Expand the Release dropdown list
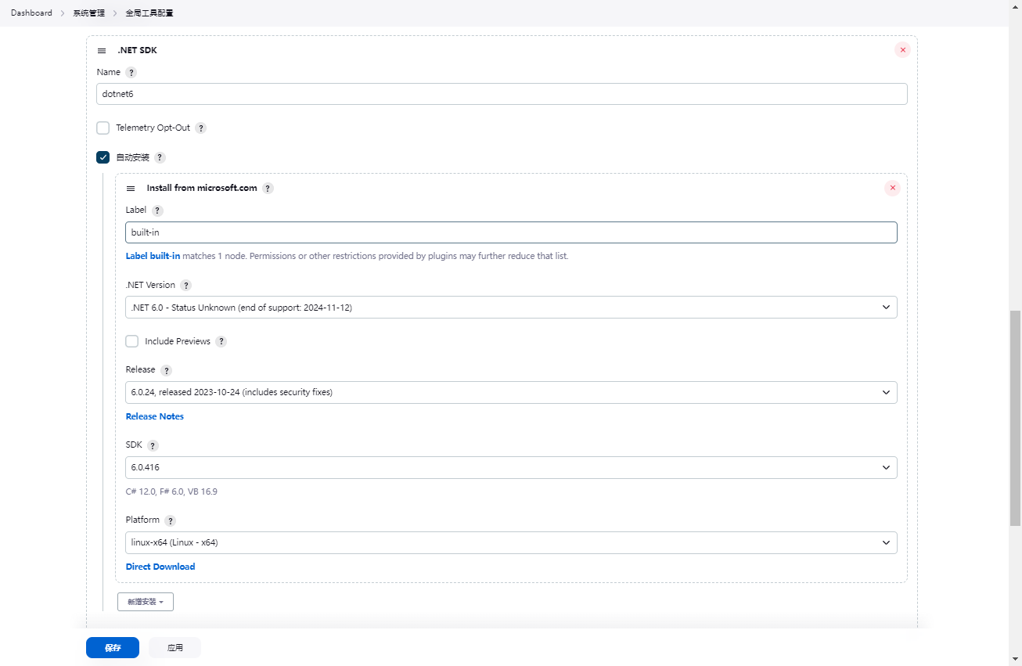This screenshot has height=666, width=1022. click(x=511, y=392)
